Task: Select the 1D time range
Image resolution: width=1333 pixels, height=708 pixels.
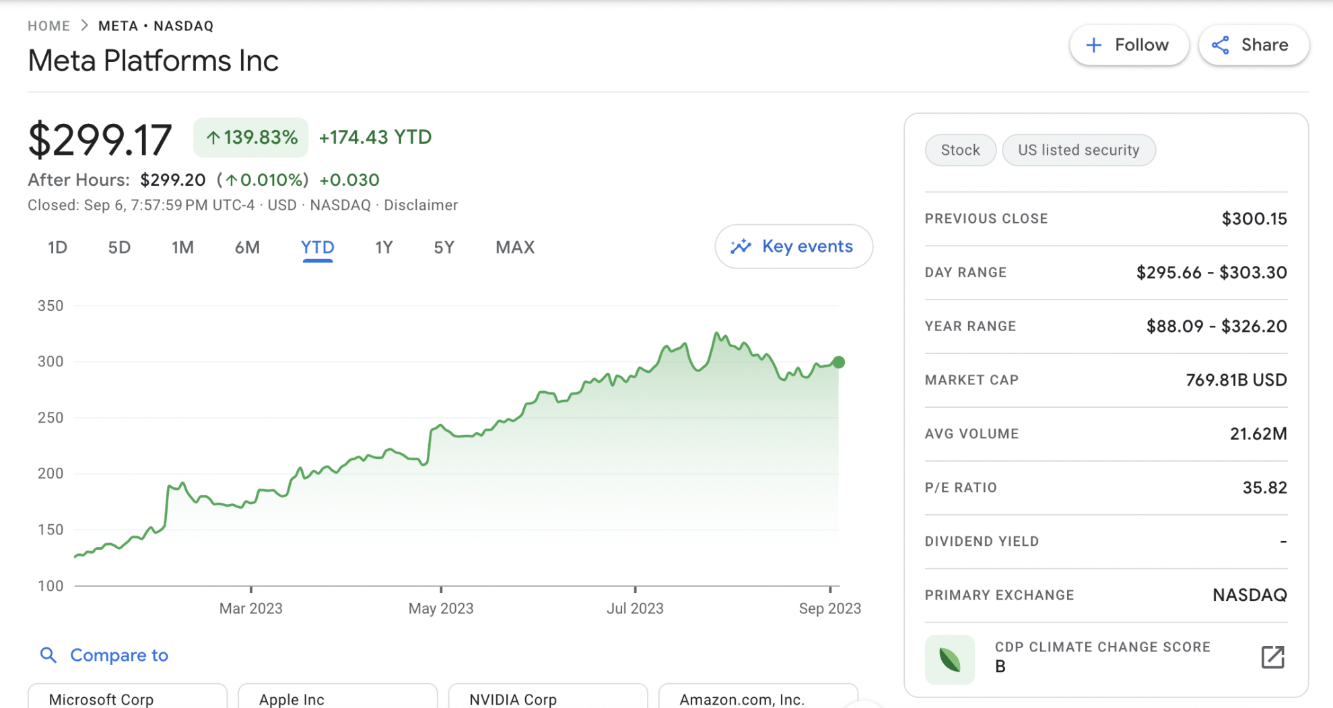Action: pyautogui.click(x=57, y=247)
